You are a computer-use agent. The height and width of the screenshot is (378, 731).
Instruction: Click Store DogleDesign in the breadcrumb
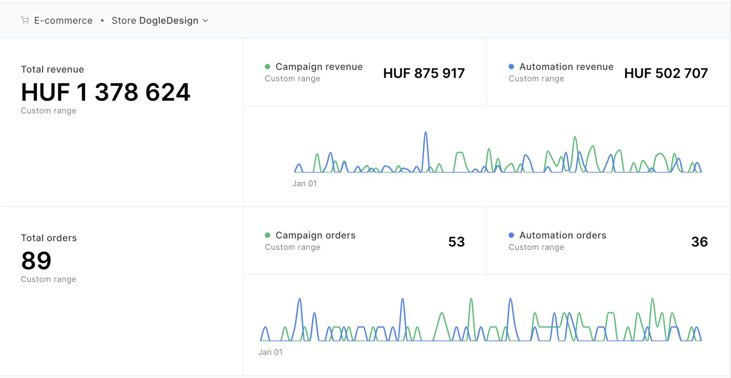(155, 20)
